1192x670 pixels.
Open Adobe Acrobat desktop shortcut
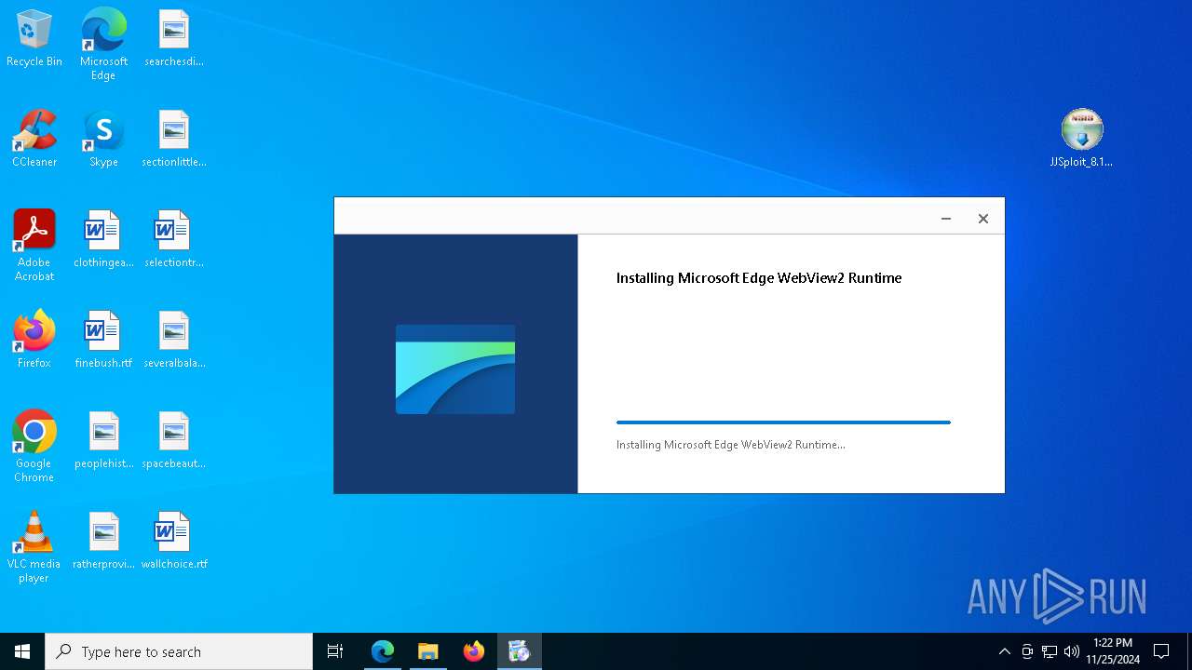(x=34, y=246)
